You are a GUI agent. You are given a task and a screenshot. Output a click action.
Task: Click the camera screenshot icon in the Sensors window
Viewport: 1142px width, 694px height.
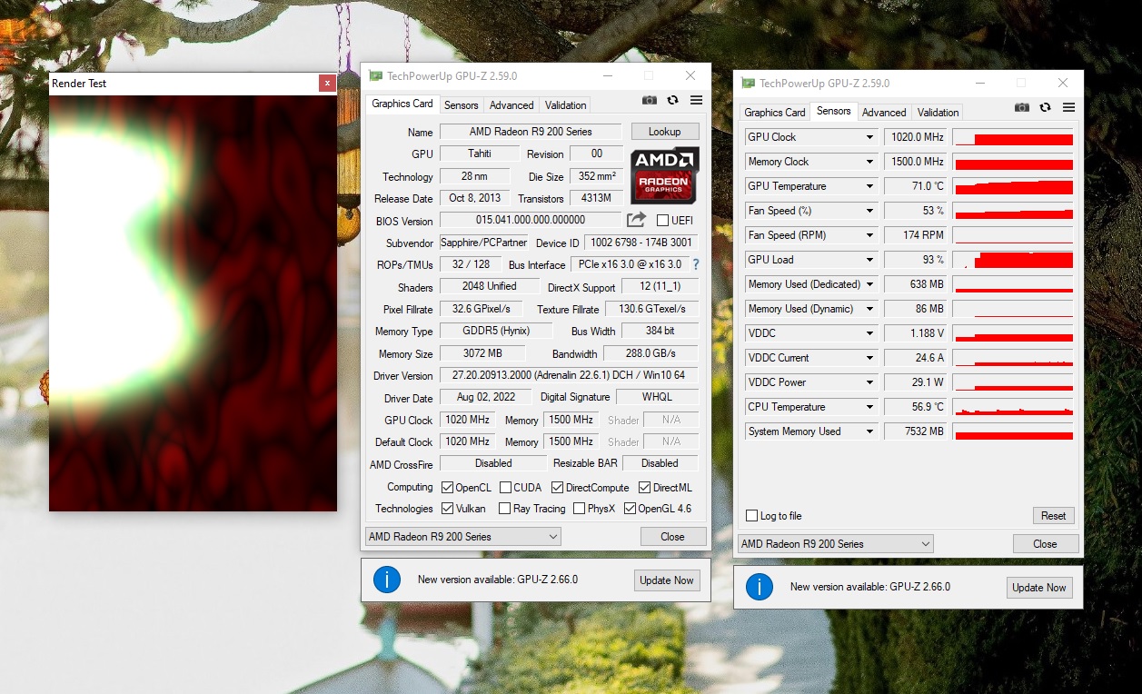click(1022, 107)
